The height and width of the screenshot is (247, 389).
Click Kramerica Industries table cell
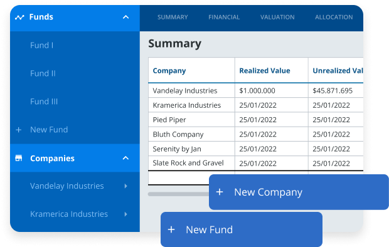coord(191,105)
